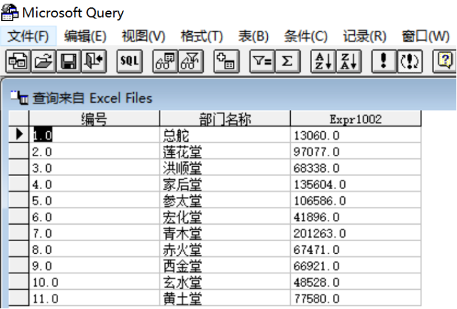Click the query title 查询来自 Excel Files
The height and width of the screenshot is (309, 457).
92,98
